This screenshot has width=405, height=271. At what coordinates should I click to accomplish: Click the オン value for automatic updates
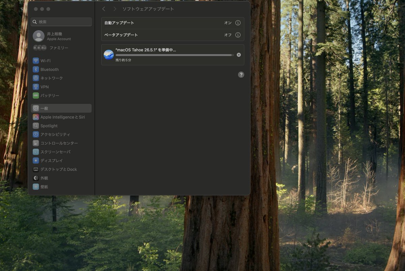click(x=228, y=23)
